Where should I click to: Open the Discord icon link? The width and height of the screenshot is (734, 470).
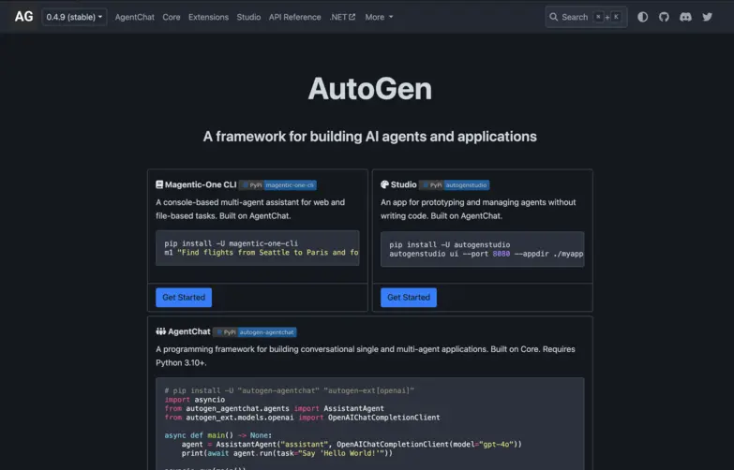click(685, 17)
